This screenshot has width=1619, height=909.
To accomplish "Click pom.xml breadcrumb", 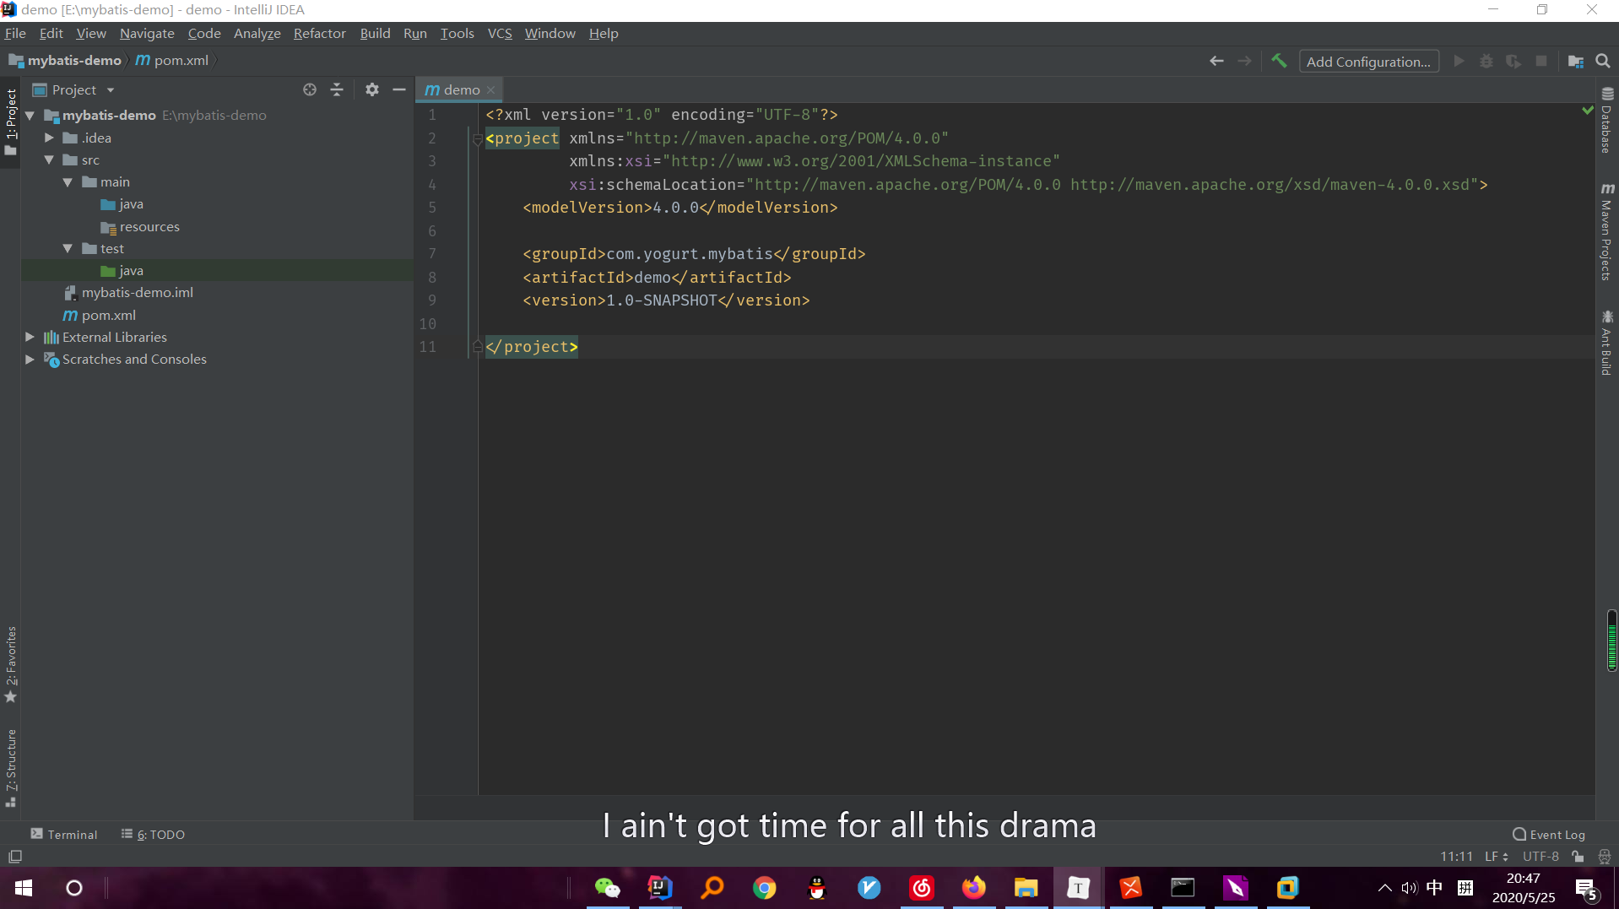I will coord(172,61).
